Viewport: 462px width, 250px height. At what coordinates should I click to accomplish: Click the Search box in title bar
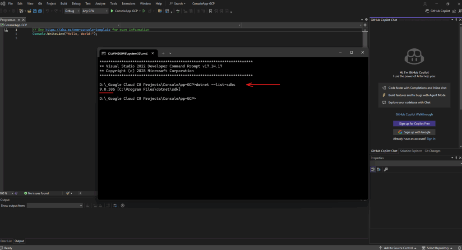(177, 3)
